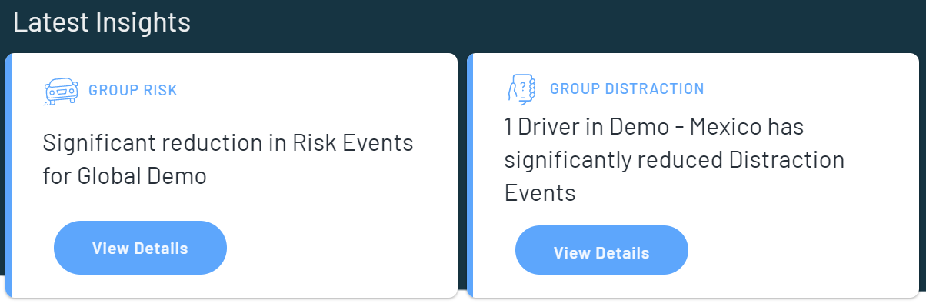926x307 pixels.
Task: Click the car icon for Group Risk
Action: [62, 91]
